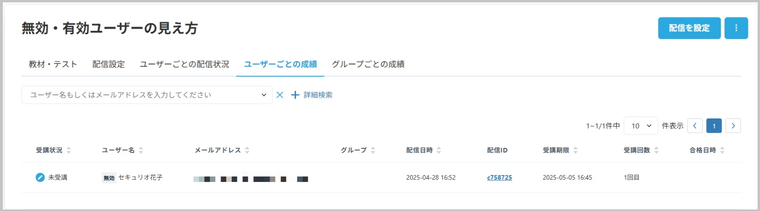Go to previous page chevron
The height and width of the screenshot is (211, 760).
pyautogui.click(x=695, y=126)
